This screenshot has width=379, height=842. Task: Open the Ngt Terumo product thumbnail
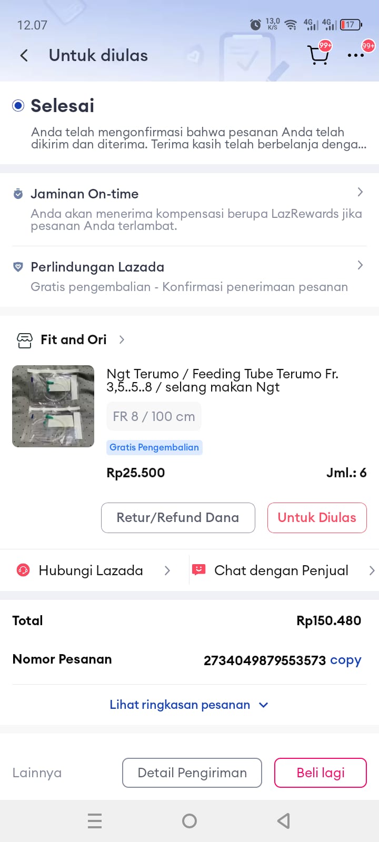pos(53,406)
